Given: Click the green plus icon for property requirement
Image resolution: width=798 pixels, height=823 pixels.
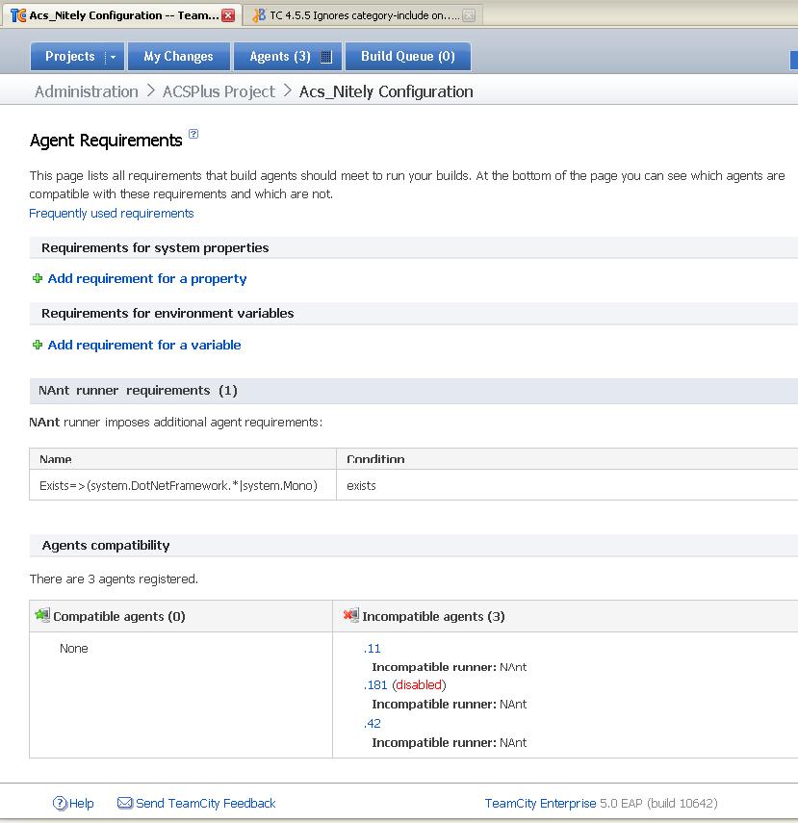Looking at the screenshot, I should (x=38, y=278).
